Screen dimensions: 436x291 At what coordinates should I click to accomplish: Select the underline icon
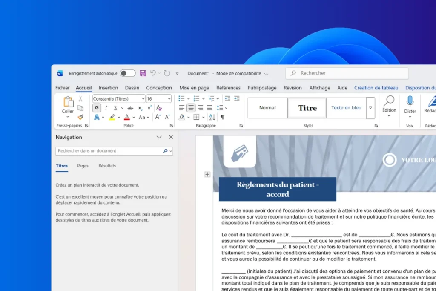115,107
